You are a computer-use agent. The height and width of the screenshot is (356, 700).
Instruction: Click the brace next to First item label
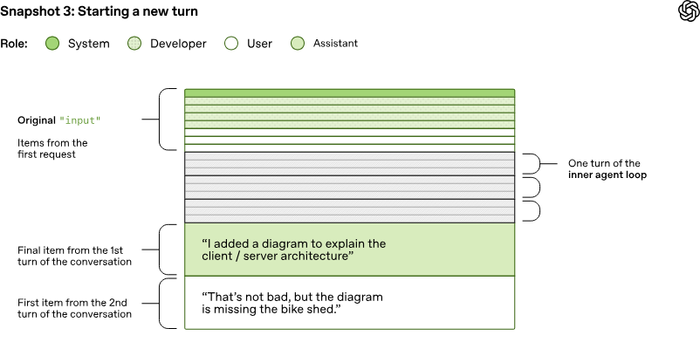(x=168, y=303)
